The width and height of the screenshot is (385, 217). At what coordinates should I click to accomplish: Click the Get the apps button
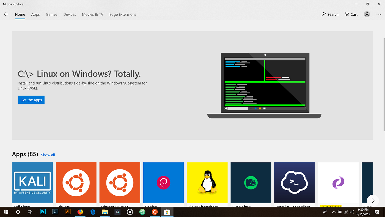pos(31,100)
